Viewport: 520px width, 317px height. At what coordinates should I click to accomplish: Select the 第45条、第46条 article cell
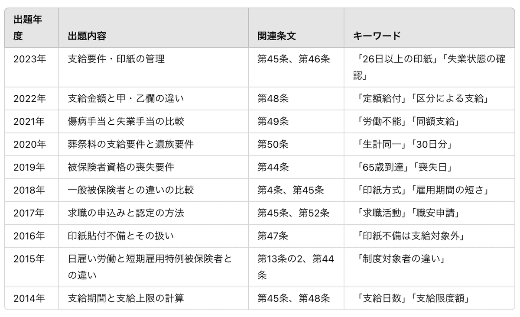click(293, 59)
